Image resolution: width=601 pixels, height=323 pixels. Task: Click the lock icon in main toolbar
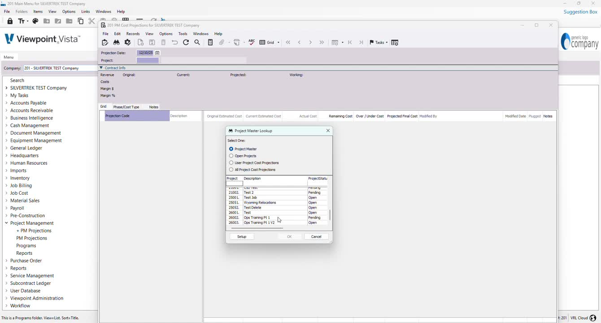pyautogui.click(x=10, y=21)
